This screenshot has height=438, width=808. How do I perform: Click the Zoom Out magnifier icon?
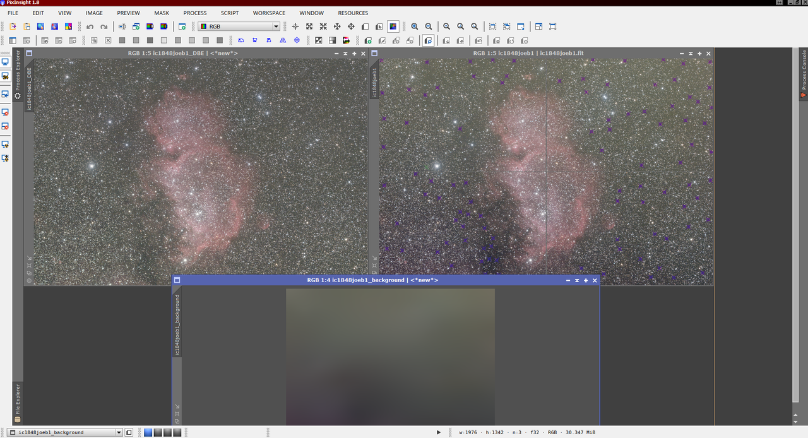(x=429, y=27)
